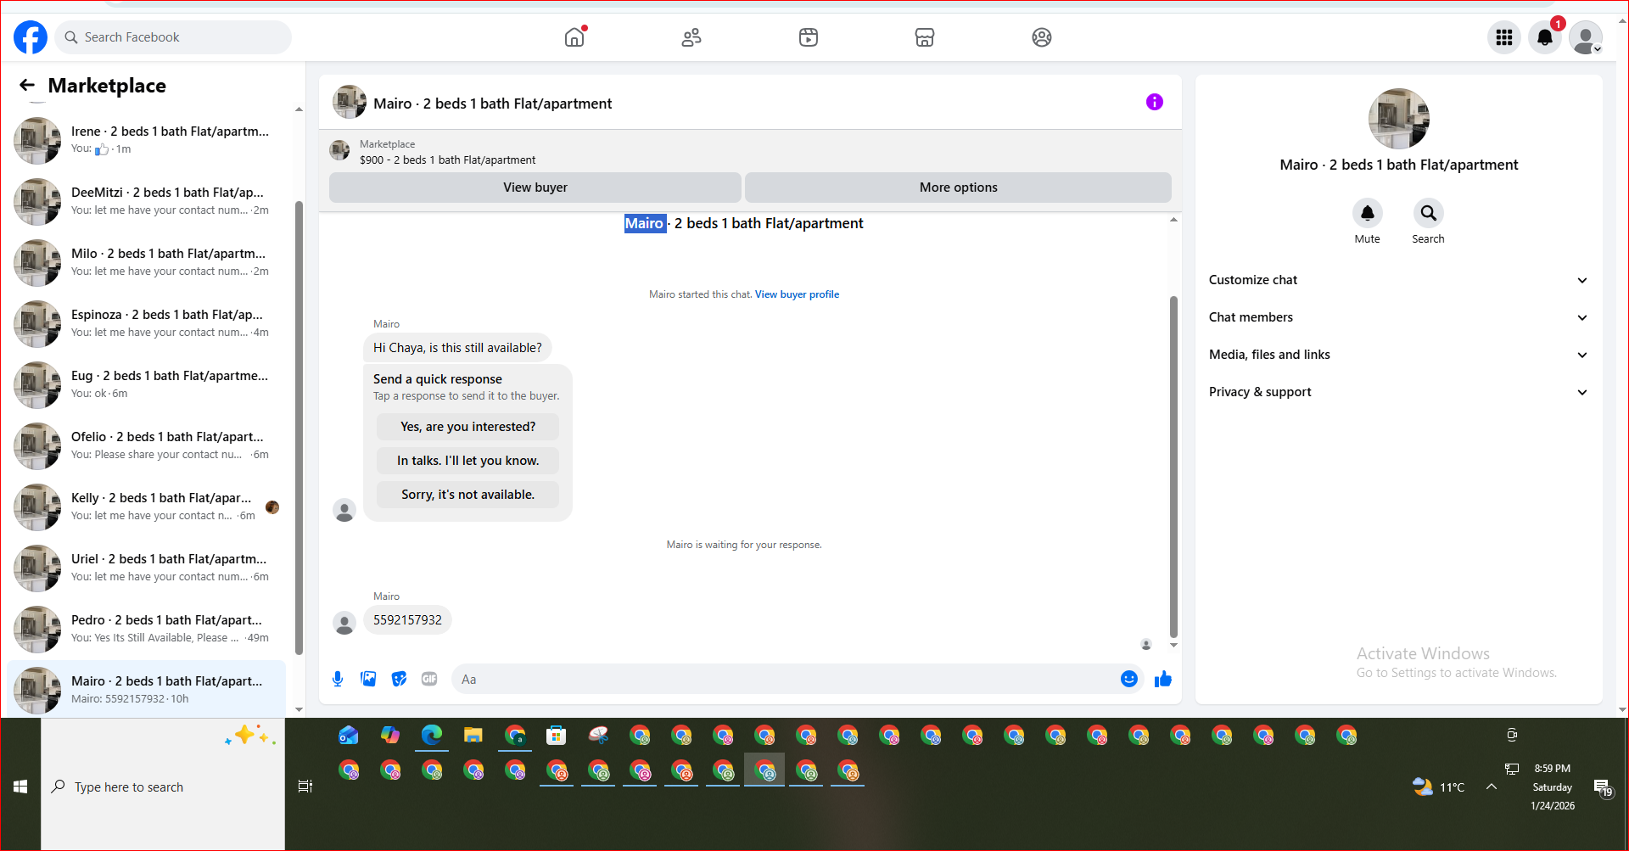Send quick reply Yes, are you interested?
The height and width of the screenshot is (851, 1629).
coord(468,427)
